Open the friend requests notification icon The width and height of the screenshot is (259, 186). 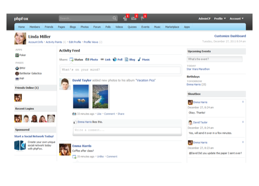[x=125, y=18]
